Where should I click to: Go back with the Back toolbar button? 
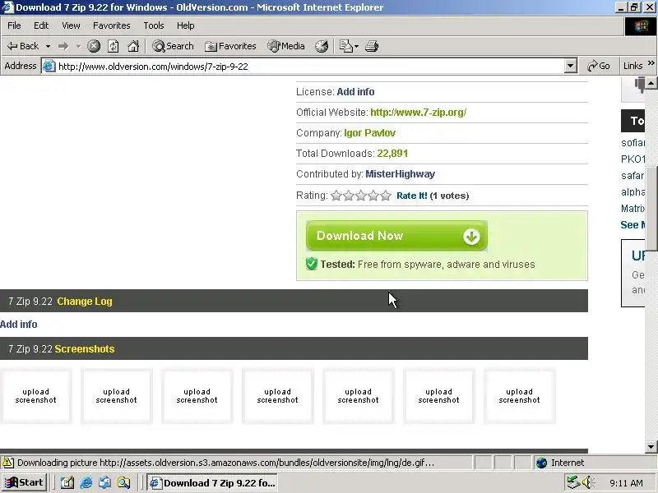pyautogui.click(x=23, y=46)
